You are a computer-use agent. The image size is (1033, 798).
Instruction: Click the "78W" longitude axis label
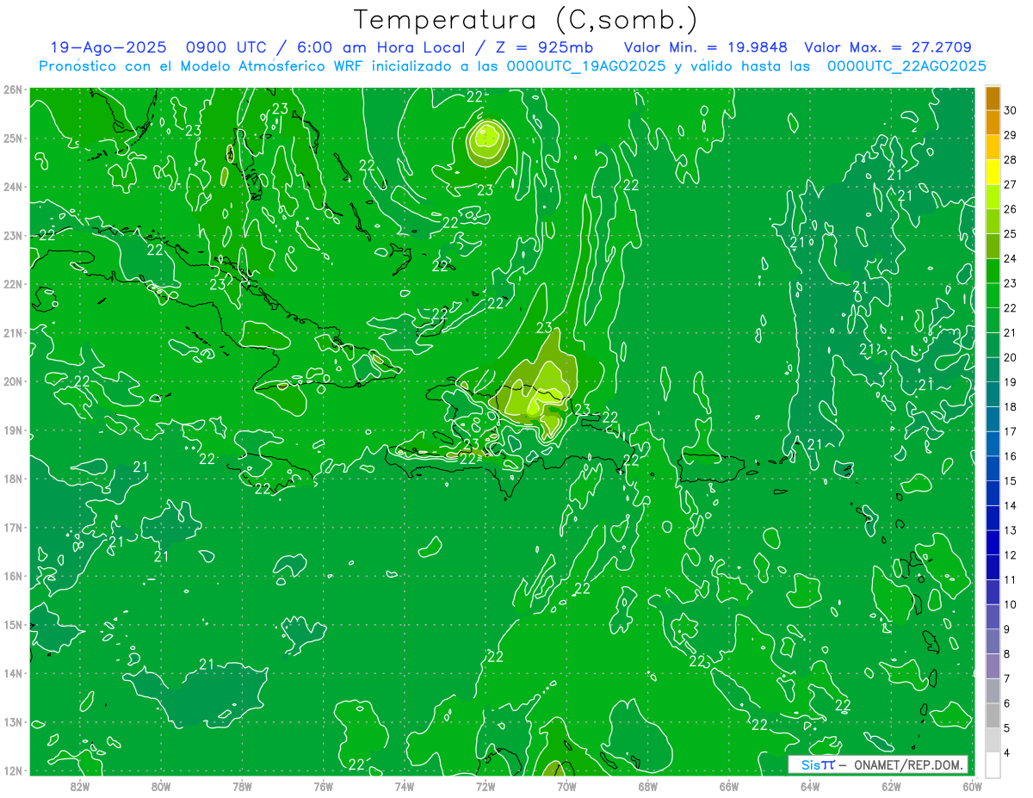(243, 786)
